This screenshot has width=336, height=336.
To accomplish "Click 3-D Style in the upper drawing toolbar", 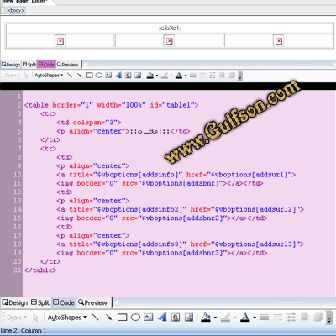I will coord(232,75).
